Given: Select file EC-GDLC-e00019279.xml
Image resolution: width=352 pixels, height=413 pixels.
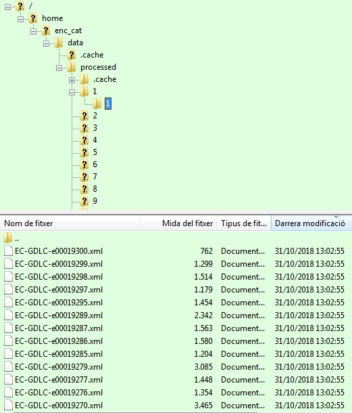Looking at the screenshot, I should [x=59, y=367].
